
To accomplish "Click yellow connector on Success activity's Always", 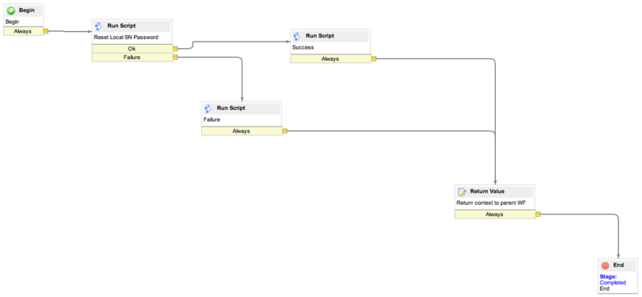I will point(373,58).
